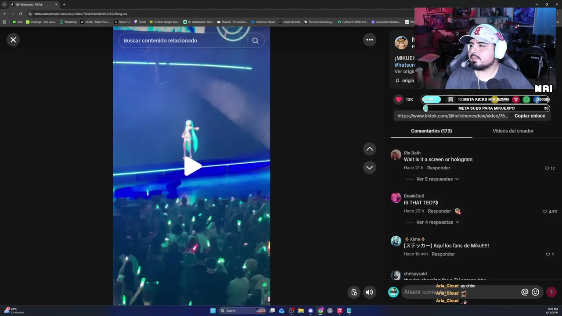562x316 pixels.
Task: Expand Ver 5 respuestas replies
Action: click(x=437, y=179)
